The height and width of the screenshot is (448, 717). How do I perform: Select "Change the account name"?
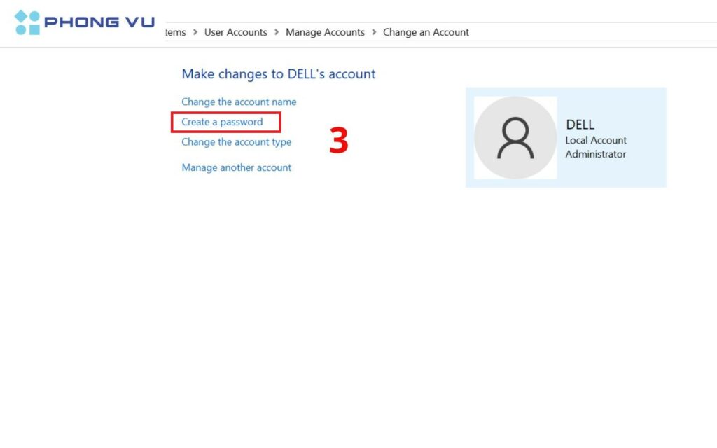tap(239, 101)
